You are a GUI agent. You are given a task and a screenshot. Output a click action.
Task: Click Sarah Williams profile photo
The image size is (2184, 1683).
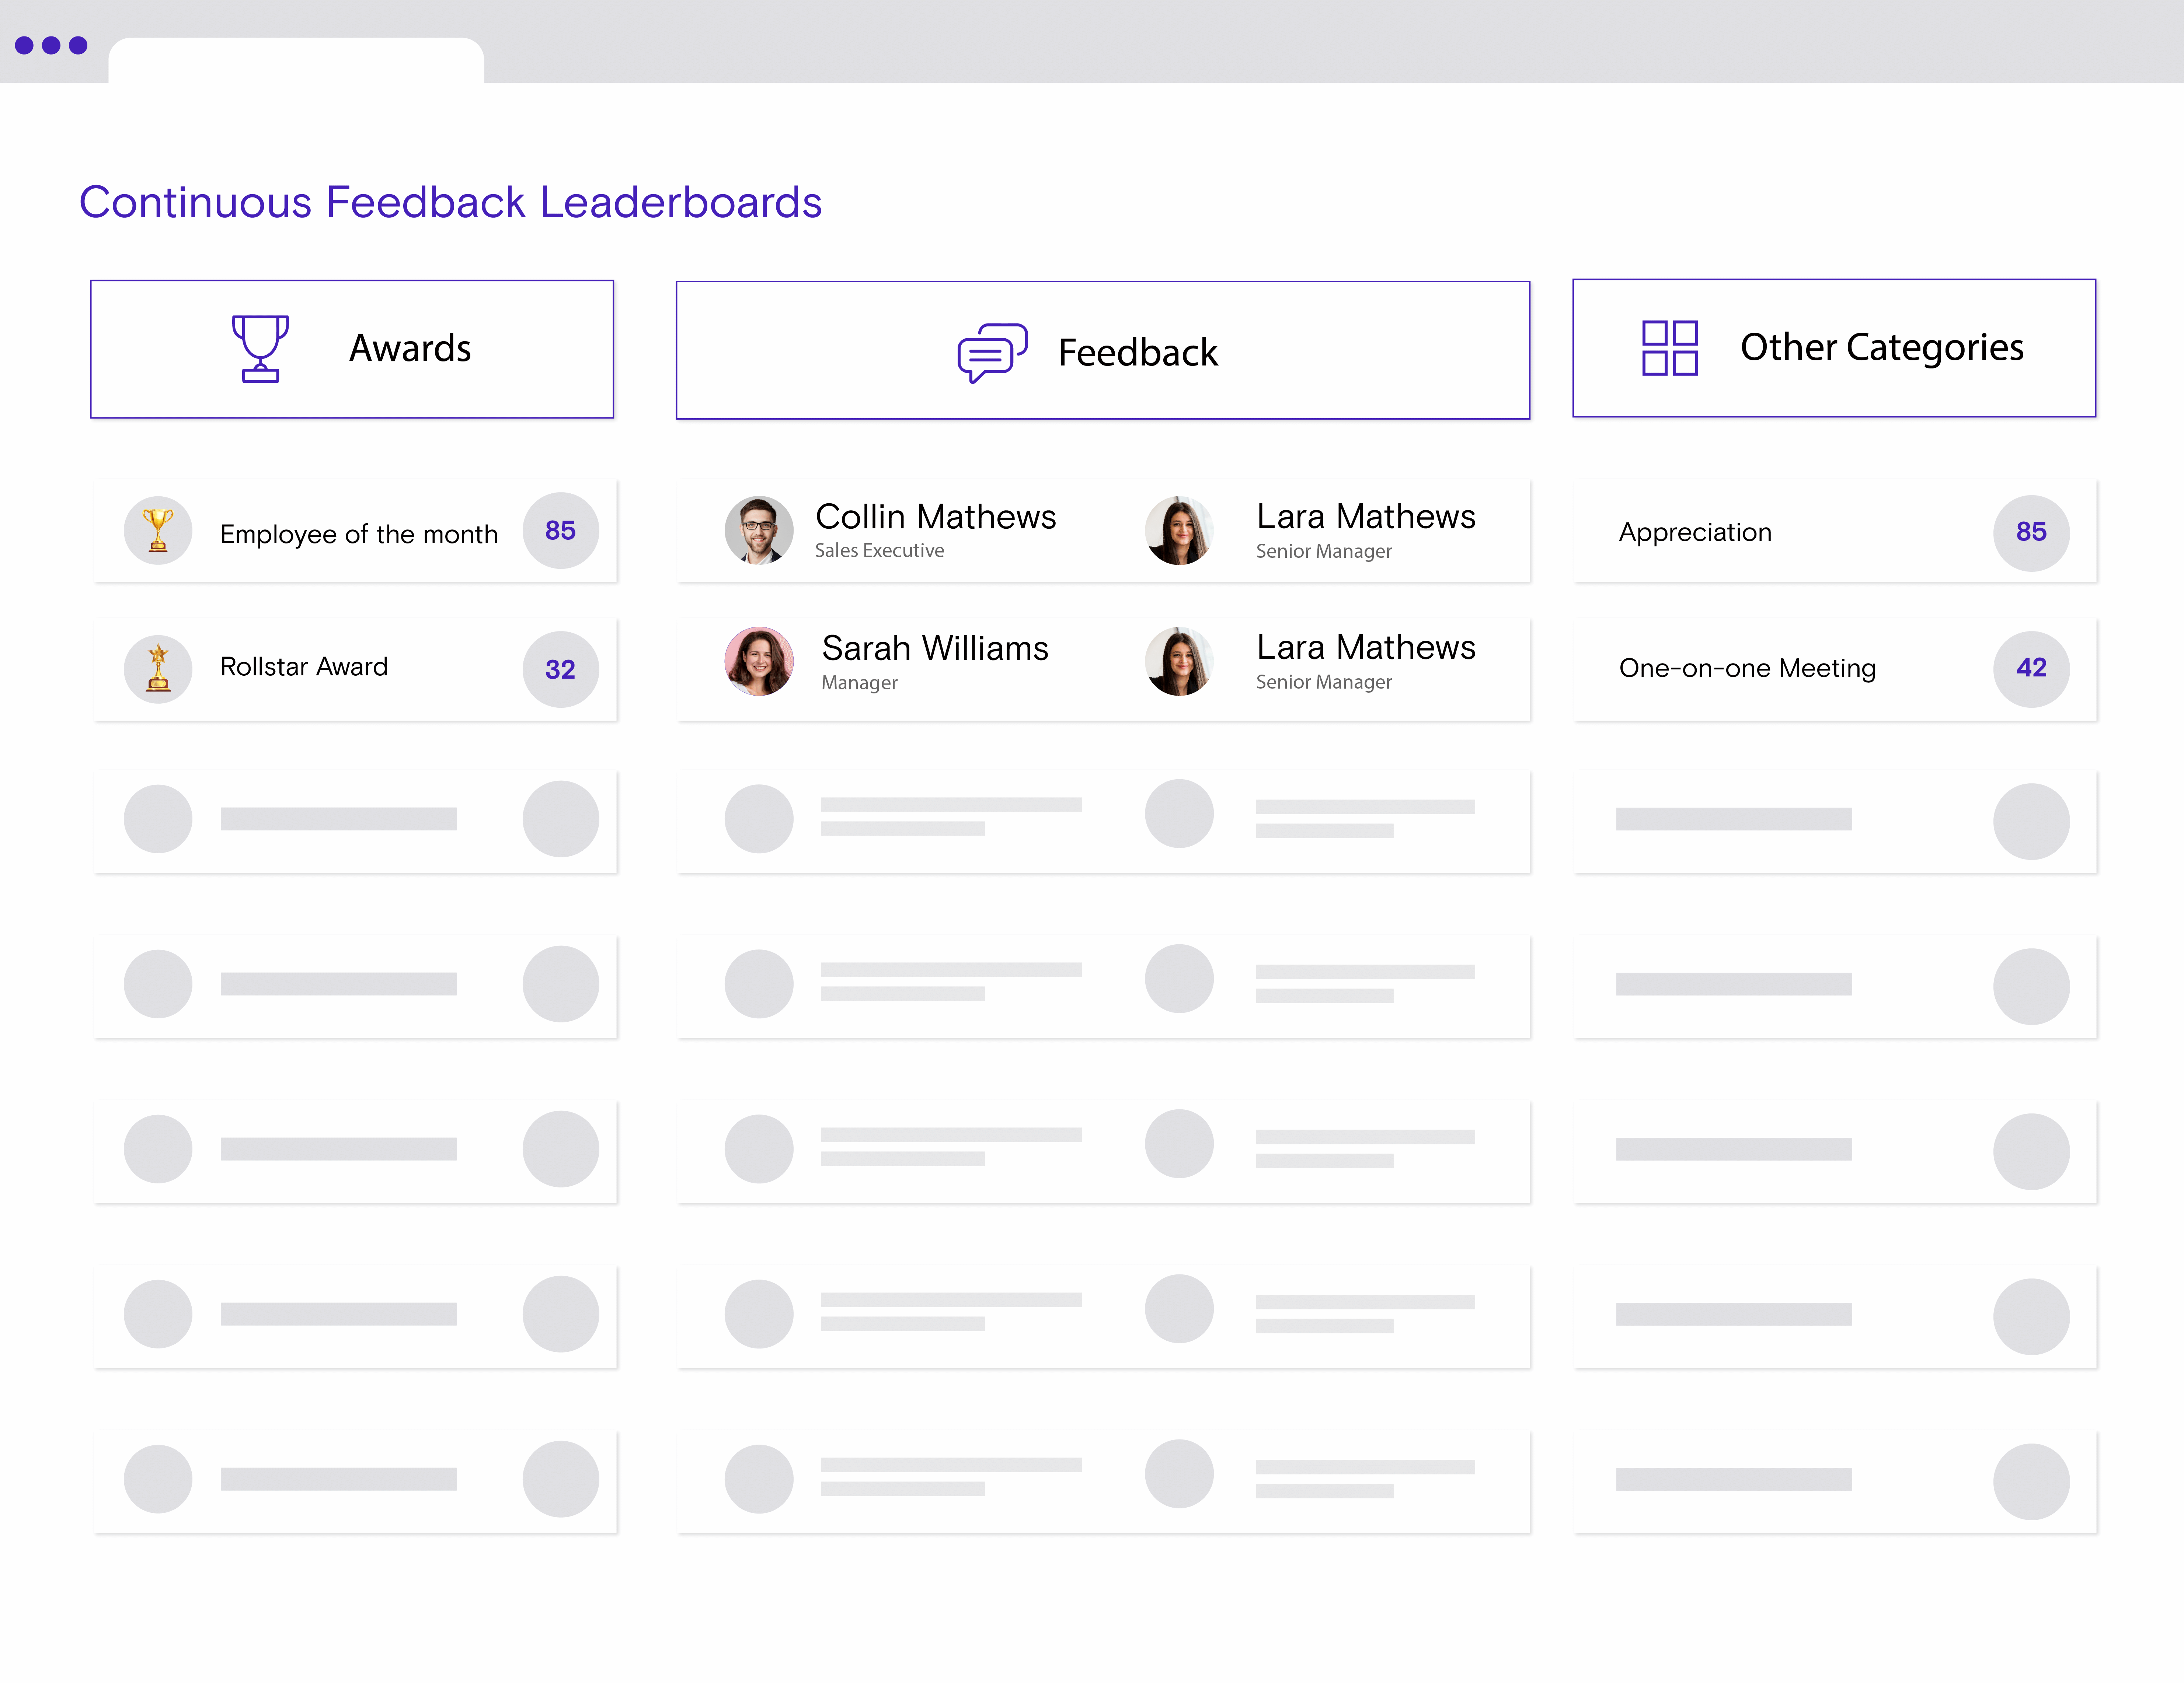coord(759,662)
